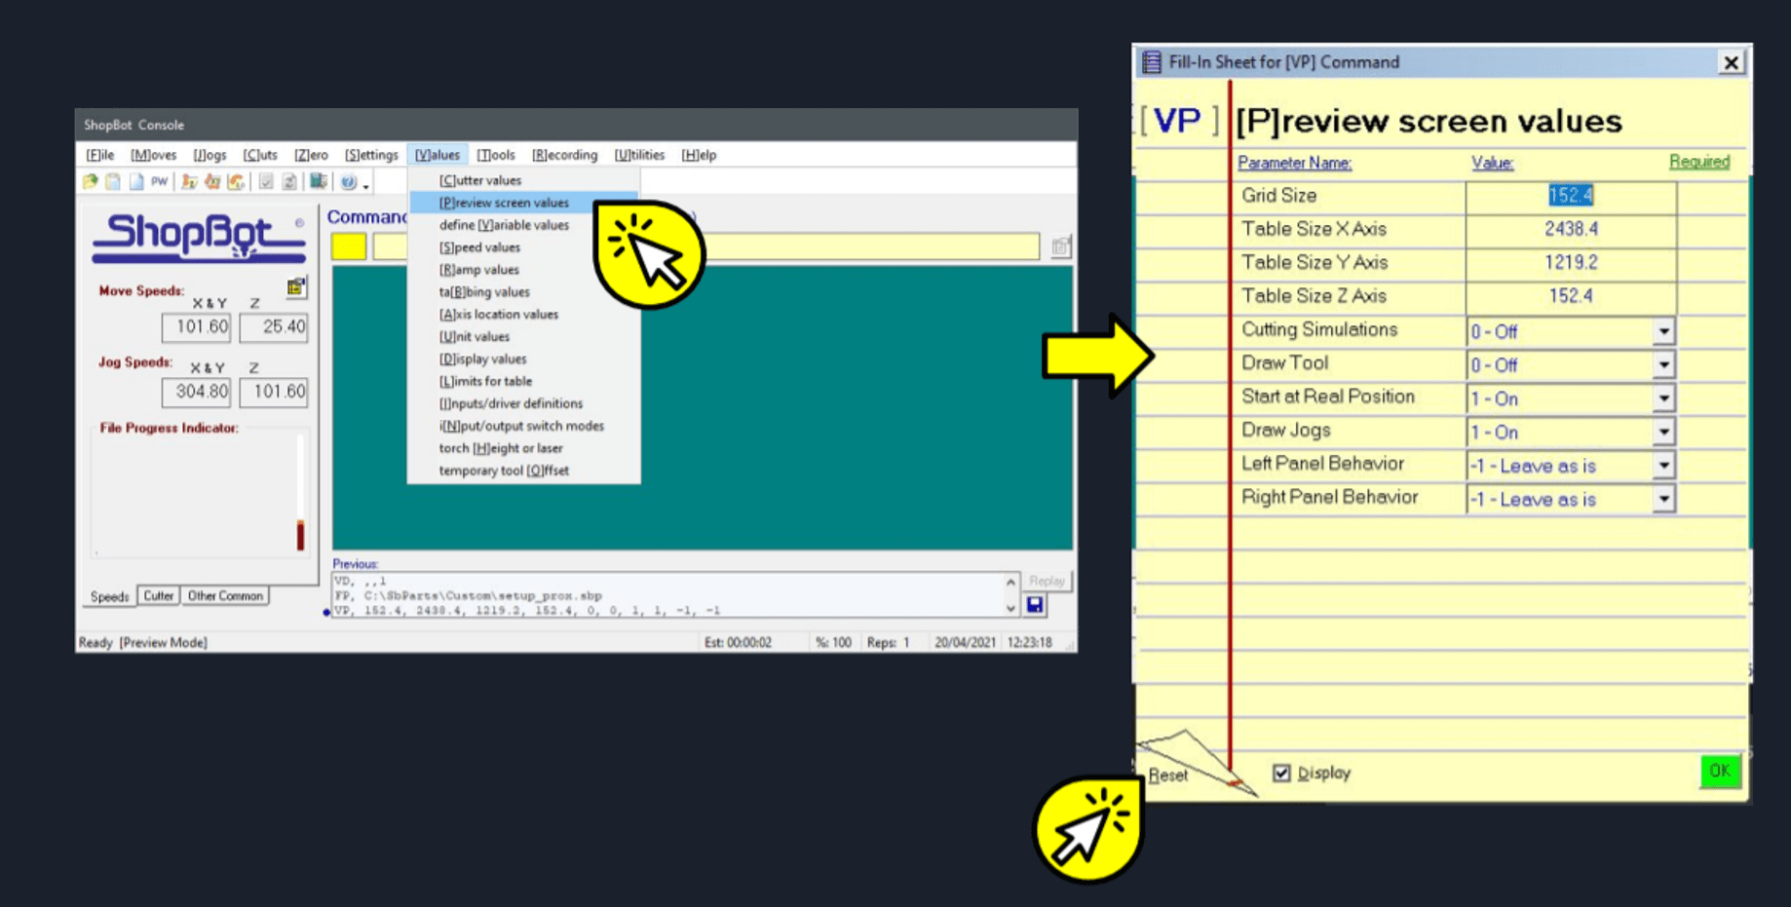
Task: Open the Cutting Simulations dropdown
Action: (x=1663, y=331)
